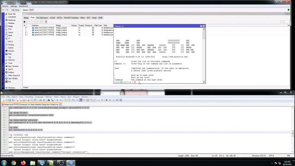This screenshot has width=295, height=166.
Task: Open Bridge in WinBox sidebar
Action: 10,26
